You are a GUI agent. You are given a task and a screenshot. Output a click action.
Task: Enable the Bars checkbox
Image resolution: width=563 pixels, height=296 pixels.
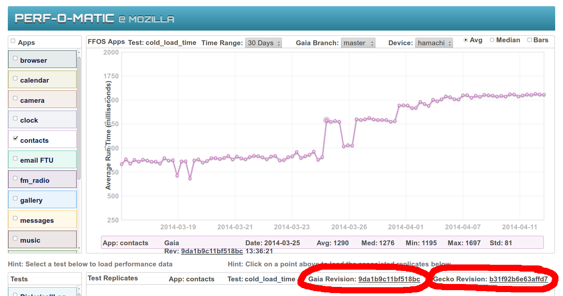[529, 40]
